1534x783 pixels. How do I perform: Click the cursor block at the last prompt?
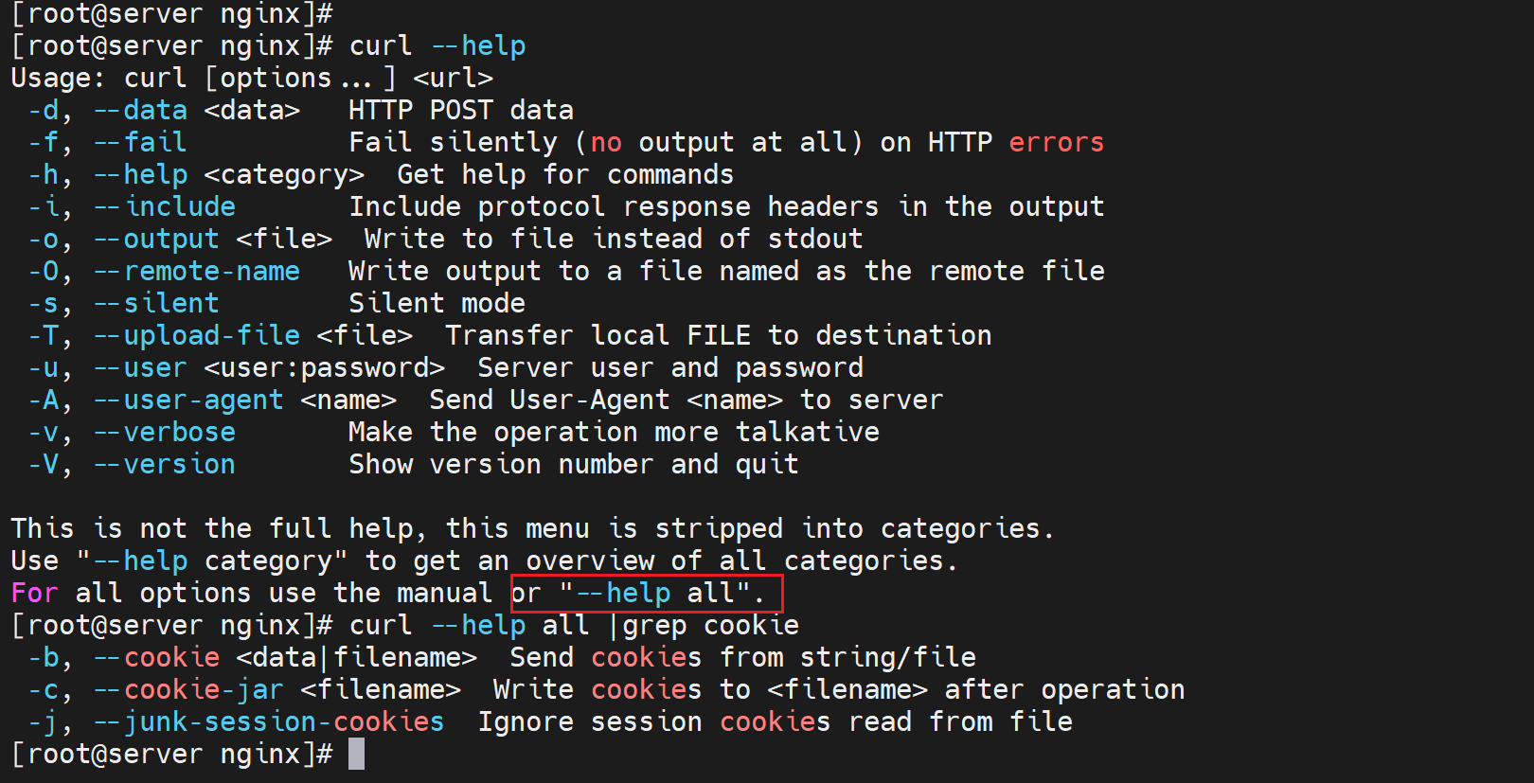point(356,755)
